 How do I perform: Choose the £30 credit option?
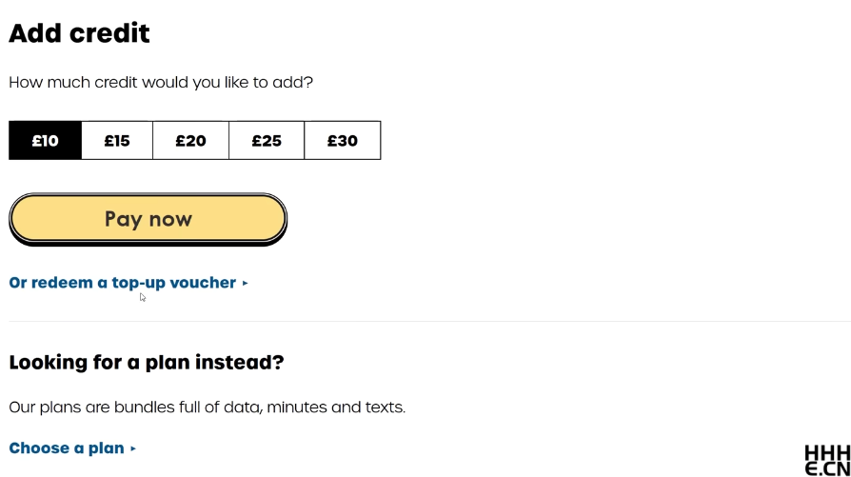(342, 141)
